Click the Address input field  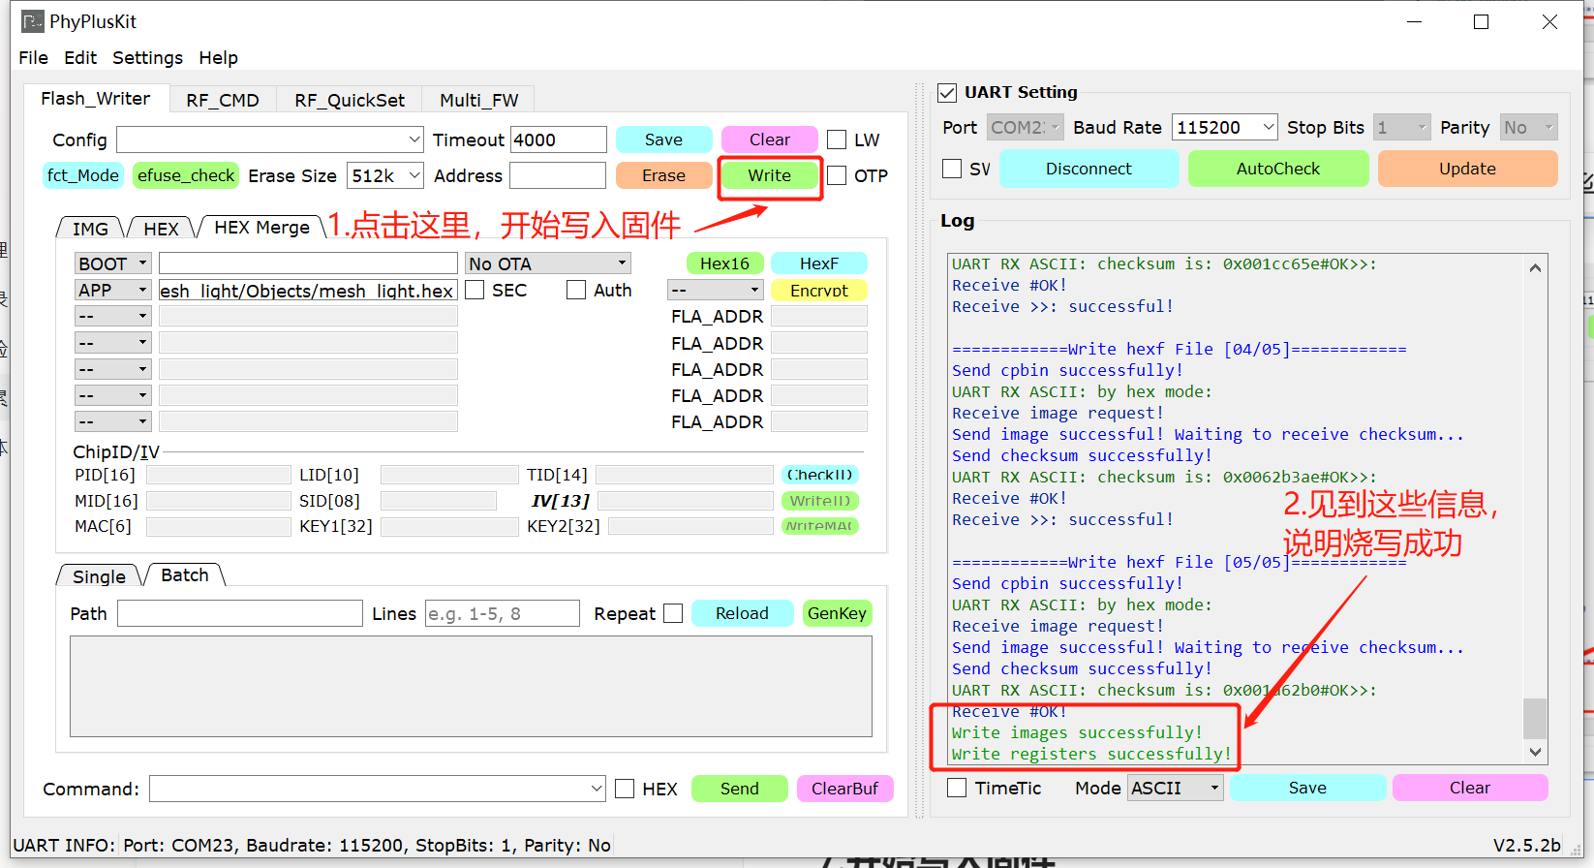click(x=558, y=175)
